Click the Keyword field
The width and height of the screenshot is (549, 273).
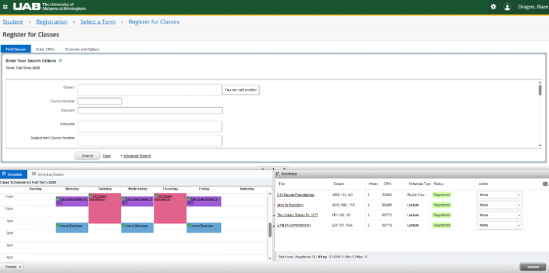pos(150,110)
